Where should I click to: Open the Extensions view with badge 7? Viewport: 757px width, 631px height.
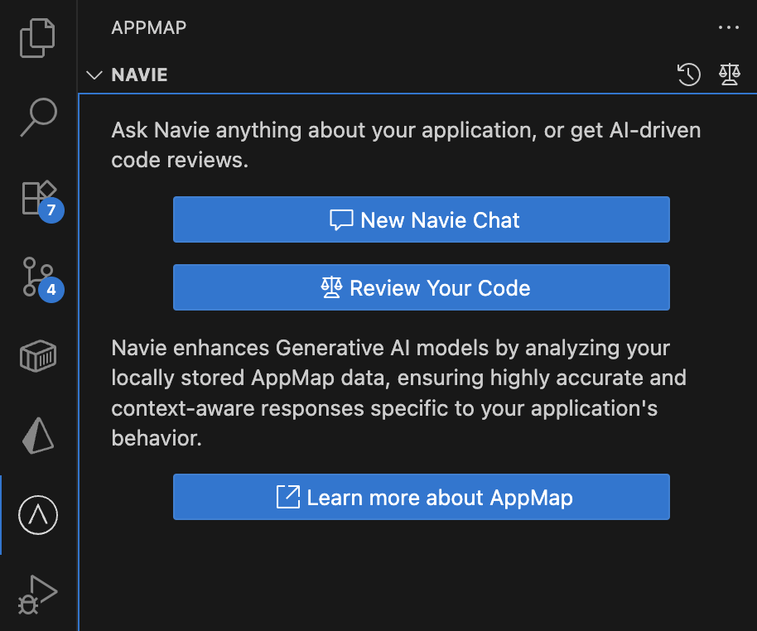tap(42, 201)
